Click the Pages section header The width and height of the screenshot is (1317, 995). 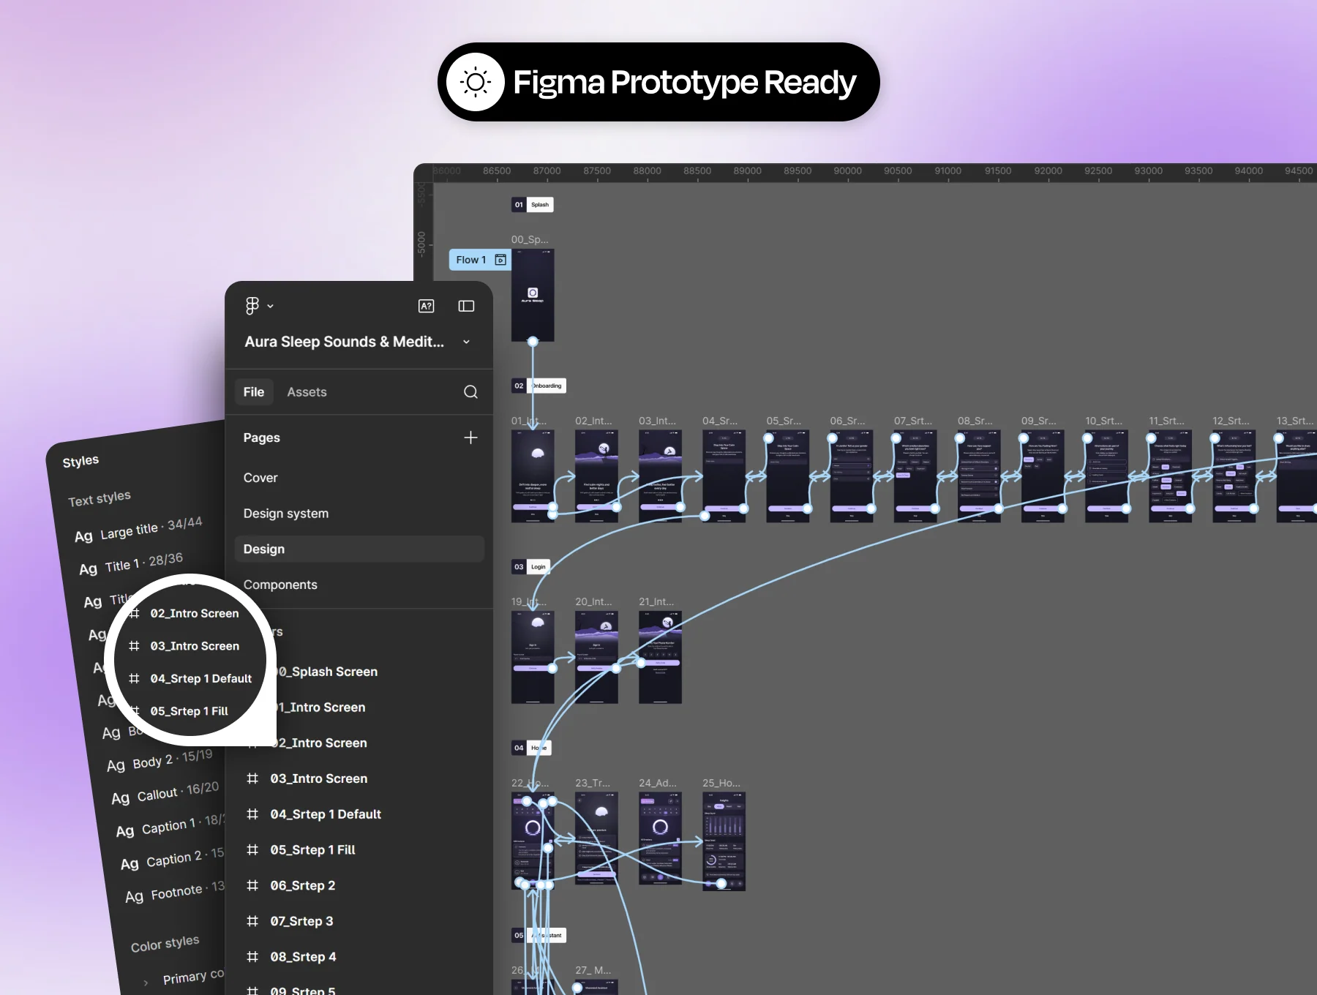pyautogui.click(x=262, y=438)
